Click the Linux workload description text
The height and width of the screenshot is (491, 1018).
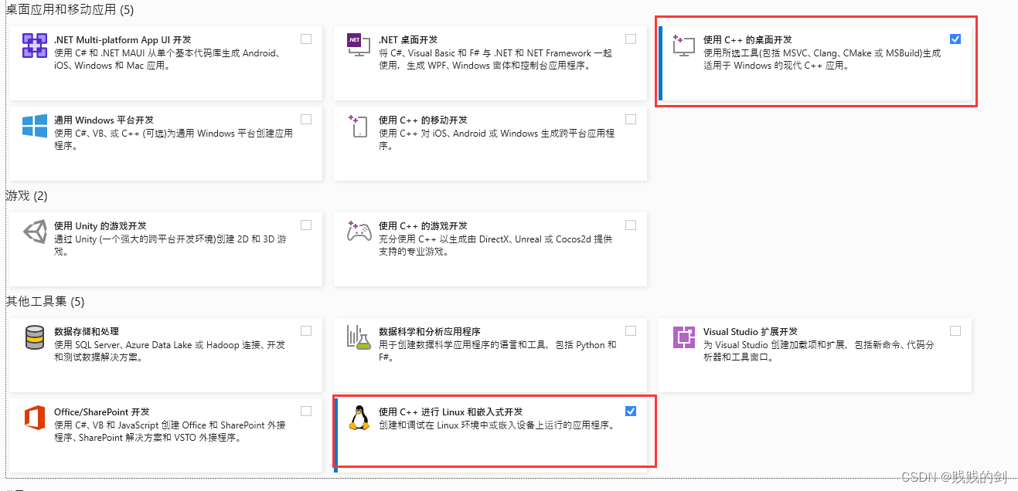[x=497, y=425]
